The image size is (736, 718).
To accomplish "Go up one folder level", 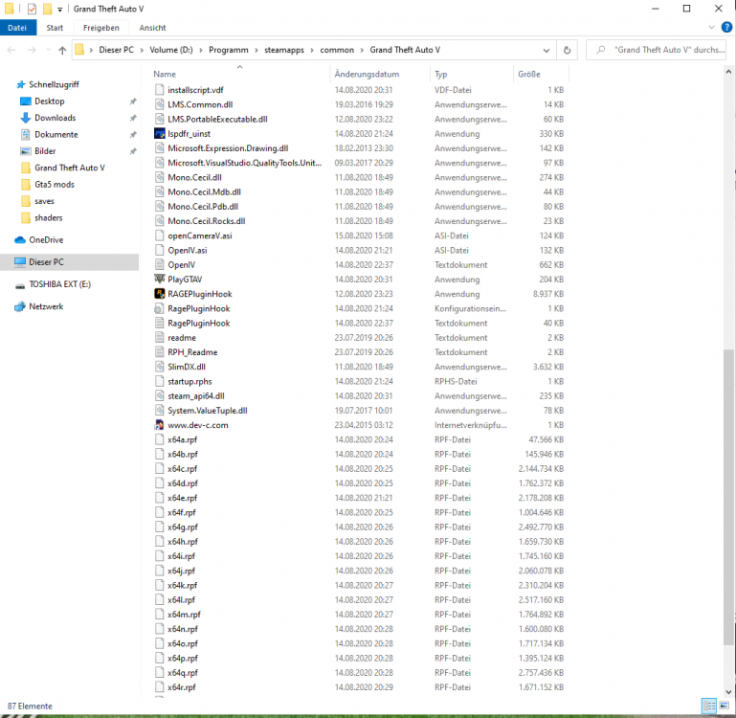I will pos(62,50).
